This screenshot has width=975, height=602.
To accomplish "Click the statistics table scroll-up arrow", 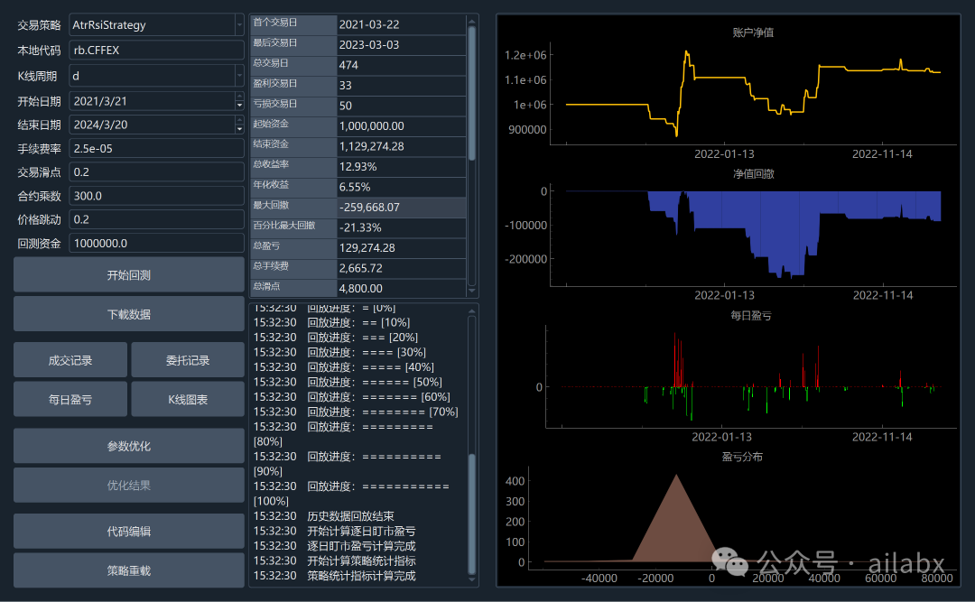I will click(472, 21).
